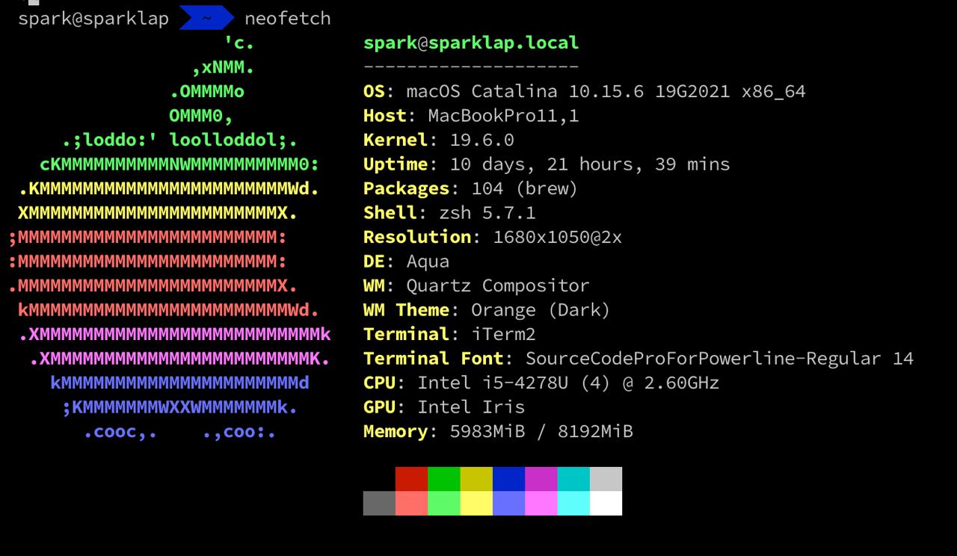
Task: Click the 'spark@sparklap' prompt text
Action: tap(93, 19)
